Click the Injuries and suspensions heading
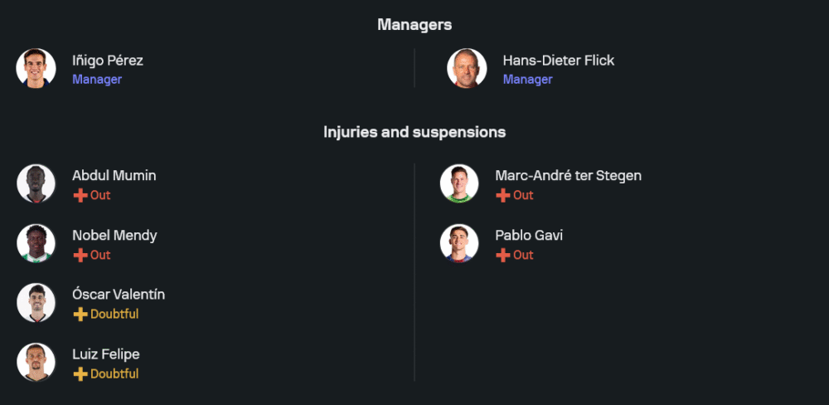The height and width of the screenshot is (405, 829). pos(414,132)
